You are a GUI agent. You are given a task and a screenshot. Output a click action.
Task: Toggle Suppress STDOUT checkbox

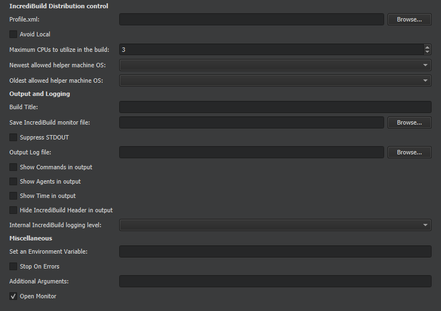point(13,137)
